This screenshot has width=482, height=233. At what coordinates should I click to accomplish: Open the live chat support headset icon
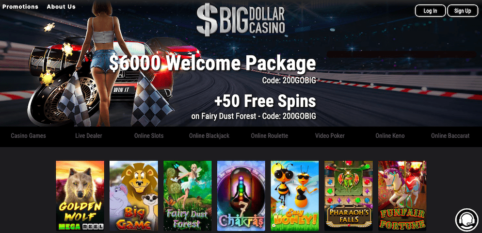466,220
